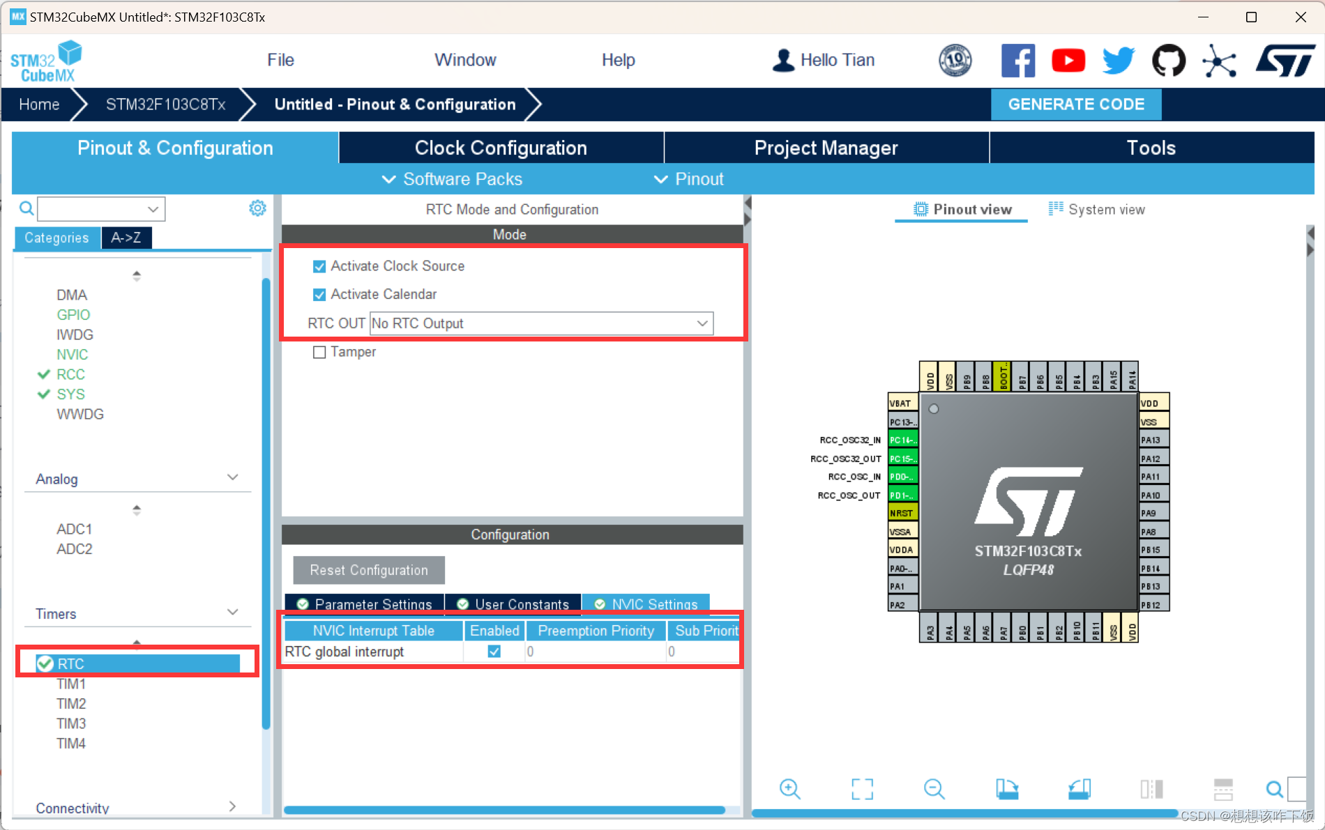This screenshot has height=830, width=1325.
Task: Expand the Connectivity category
Action: click(x=232, y=806)
